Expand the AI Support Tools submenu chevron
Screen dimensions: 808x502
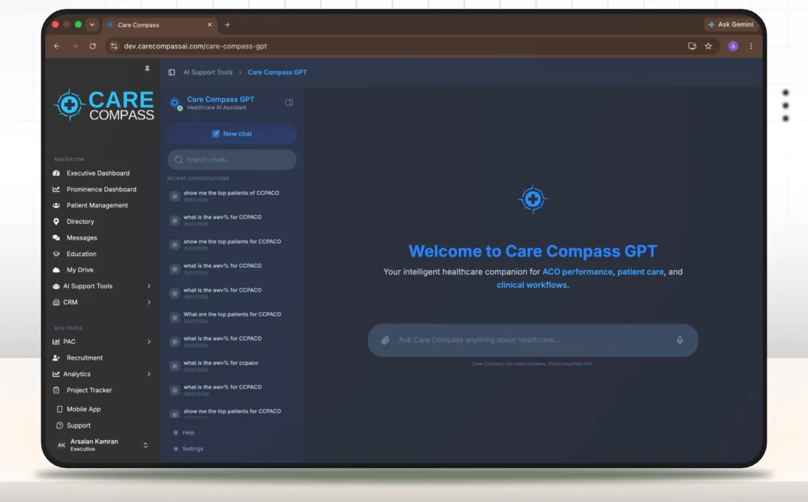click(x=149, y=286)
